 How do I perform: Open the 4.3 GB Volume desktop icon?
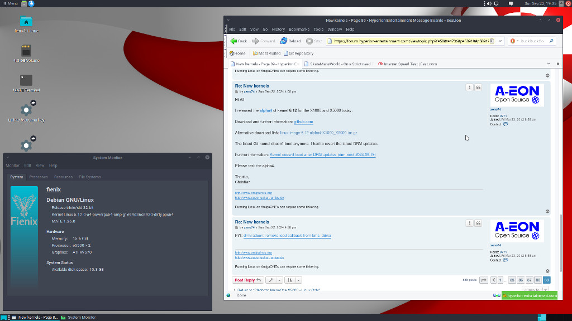click(26, 53)
